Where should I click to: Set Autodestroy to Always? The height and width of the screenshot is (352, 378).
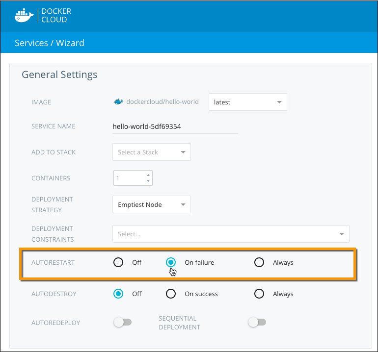[259, 294]
